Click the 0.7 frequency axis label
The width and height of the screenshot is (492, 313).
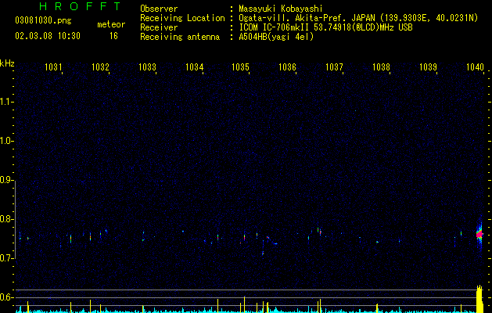point(6,258)
